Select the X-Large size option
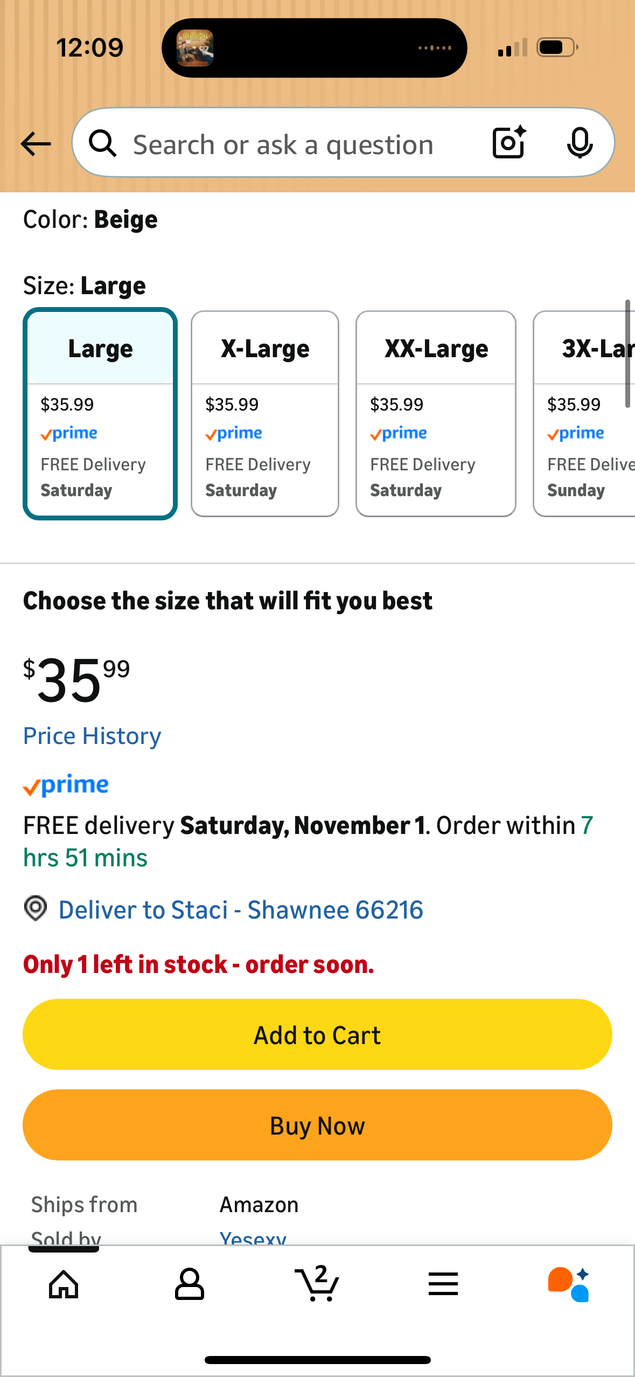This screenshot has width=635, height=1377. (265, 413)
